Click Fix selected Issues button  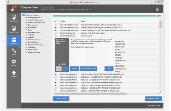coord(154,99)
